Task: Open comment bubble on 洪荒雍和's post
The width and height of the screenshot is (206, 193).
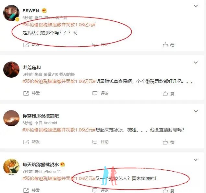Action: [x=95, y=93]
